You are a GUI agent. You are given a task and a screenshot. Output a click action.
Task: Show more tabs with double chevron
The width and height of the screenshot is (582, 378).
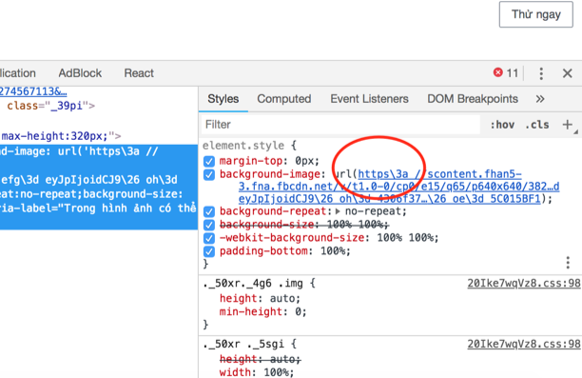(x=540, y=99)
